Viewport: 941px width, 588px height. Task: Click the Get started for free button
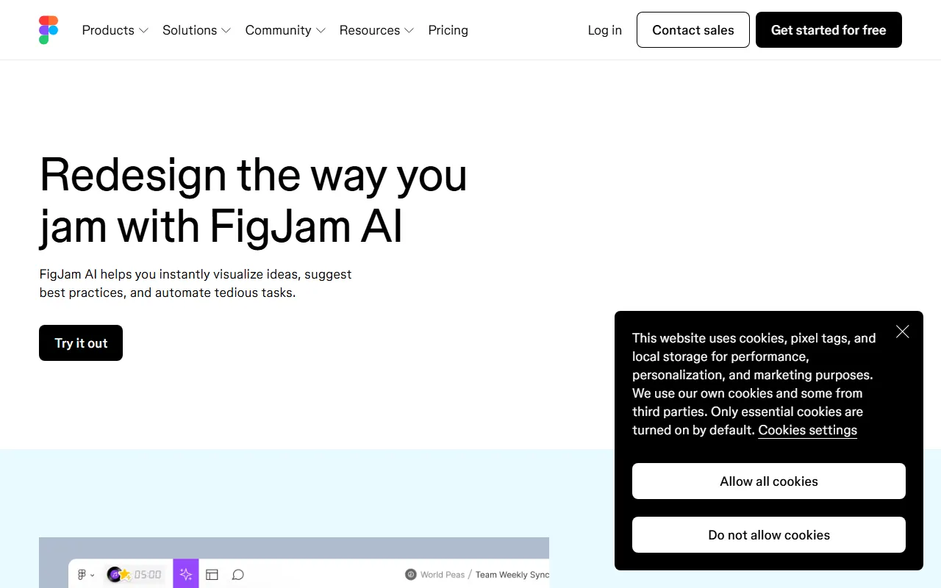pyautogui.click(x=829, y=29)
